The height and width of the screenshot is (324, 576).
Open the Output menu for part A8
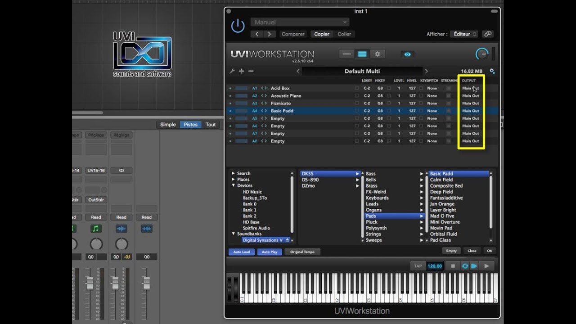(471, 141)
